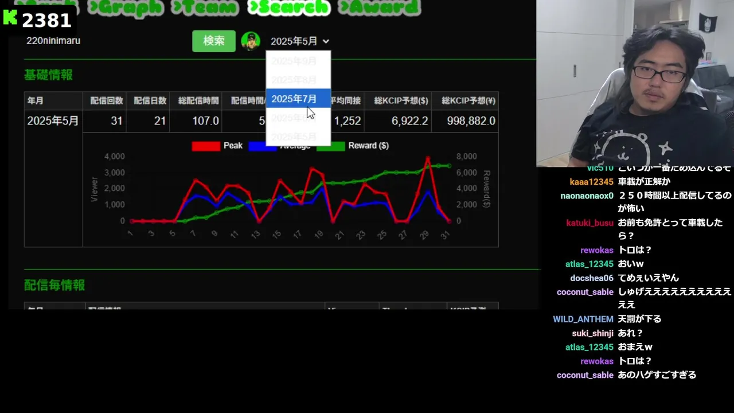Click chat username suki_shinji
This screenshot has width=734, height=413.
coord(592,333)
